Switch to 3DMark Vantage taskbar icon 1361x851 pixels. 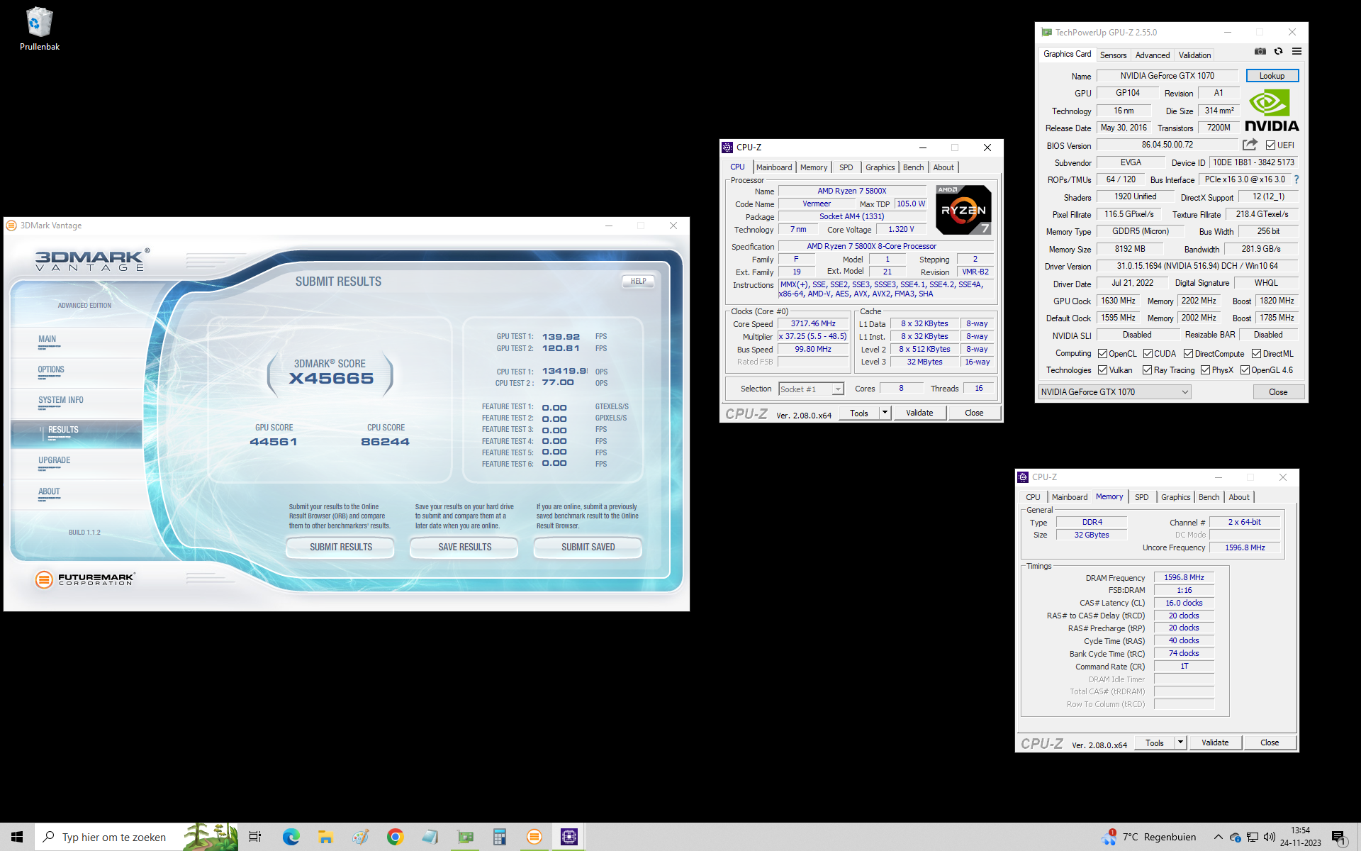tap(534, 837)
